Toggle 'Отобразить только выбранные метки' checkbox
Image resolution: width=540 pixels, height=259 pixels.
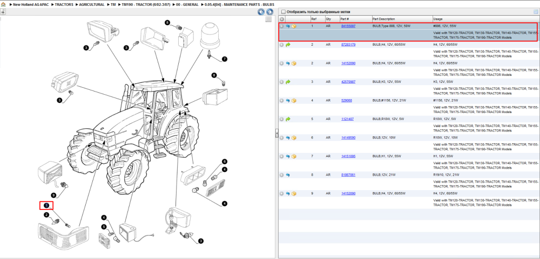click(x=283, y=12)
